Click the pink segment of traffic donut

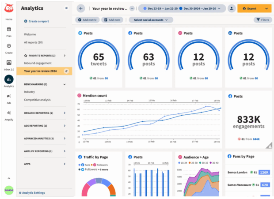click(x=86, y=190)
